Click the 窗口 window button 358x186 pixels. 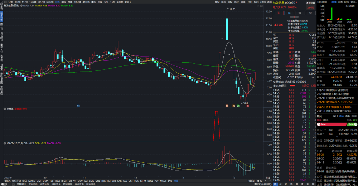coord(24,181)
